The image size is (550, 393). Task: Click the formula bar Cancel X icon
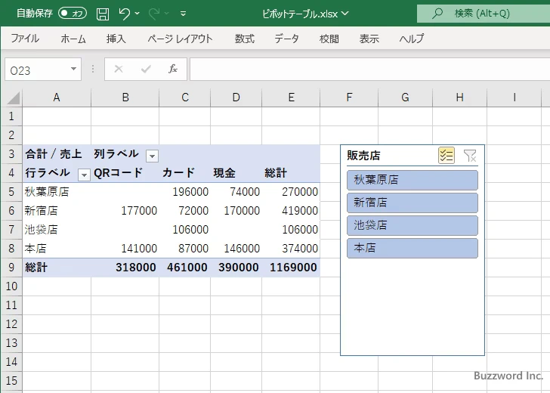click(119, 69)
